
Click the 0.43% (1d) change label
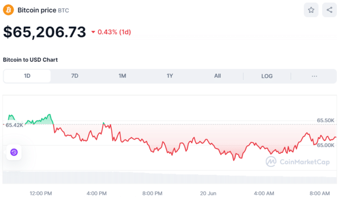point(114,32)
